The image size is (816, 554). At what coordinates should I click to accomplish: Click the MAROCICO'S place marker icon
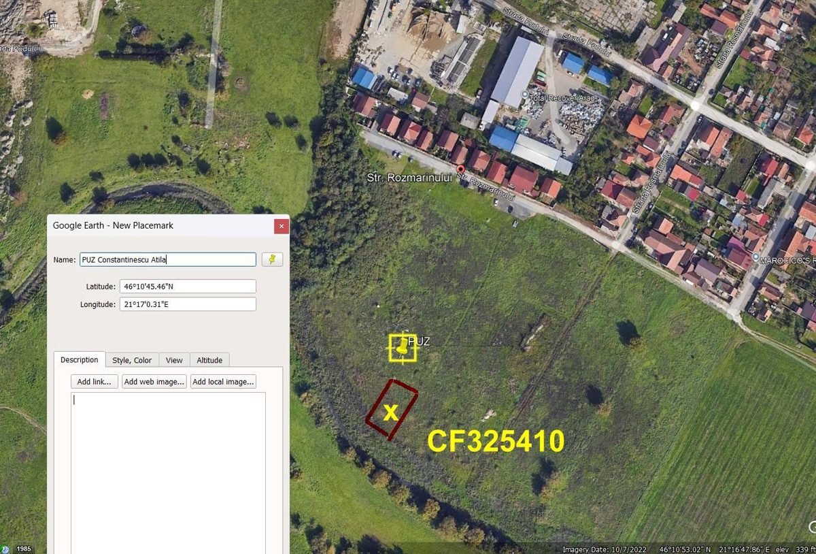point(756,257)
